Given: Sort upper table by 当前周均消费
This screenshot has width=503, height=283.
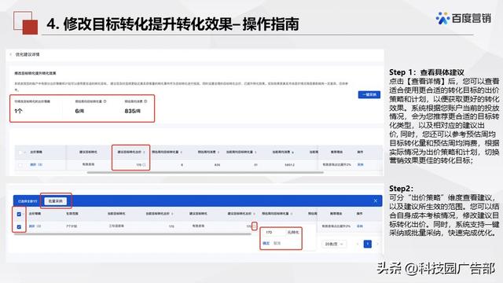Looking at the screenshot, I should click(293, 152).
